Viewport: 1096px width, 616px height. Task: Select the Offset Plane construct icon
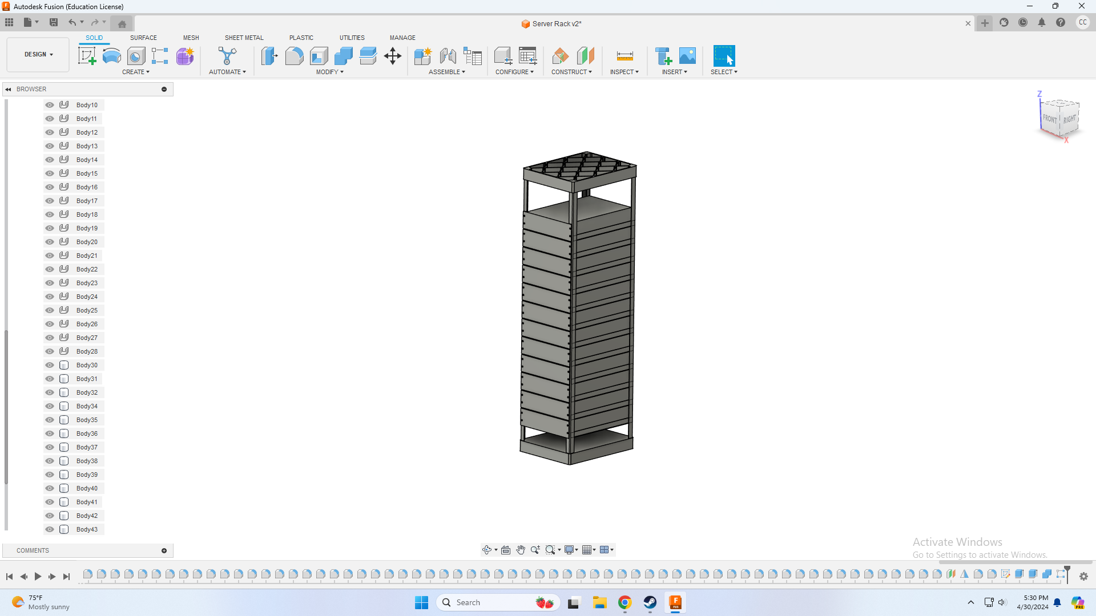tap(561, 56)
